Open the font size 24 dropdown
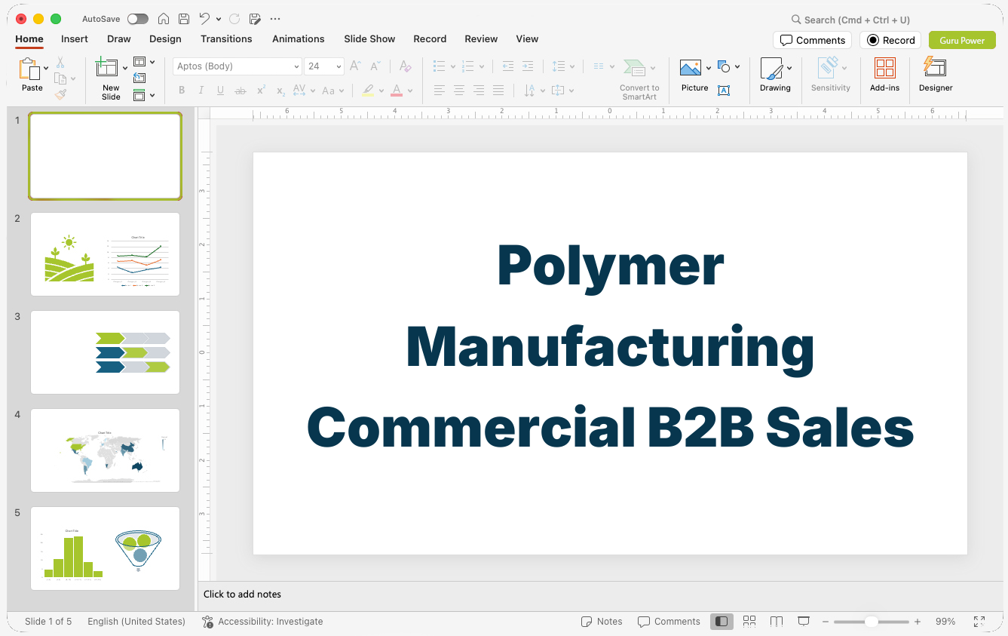The height and width of the screenshot is (636, 1008). [x=339, y=66]
